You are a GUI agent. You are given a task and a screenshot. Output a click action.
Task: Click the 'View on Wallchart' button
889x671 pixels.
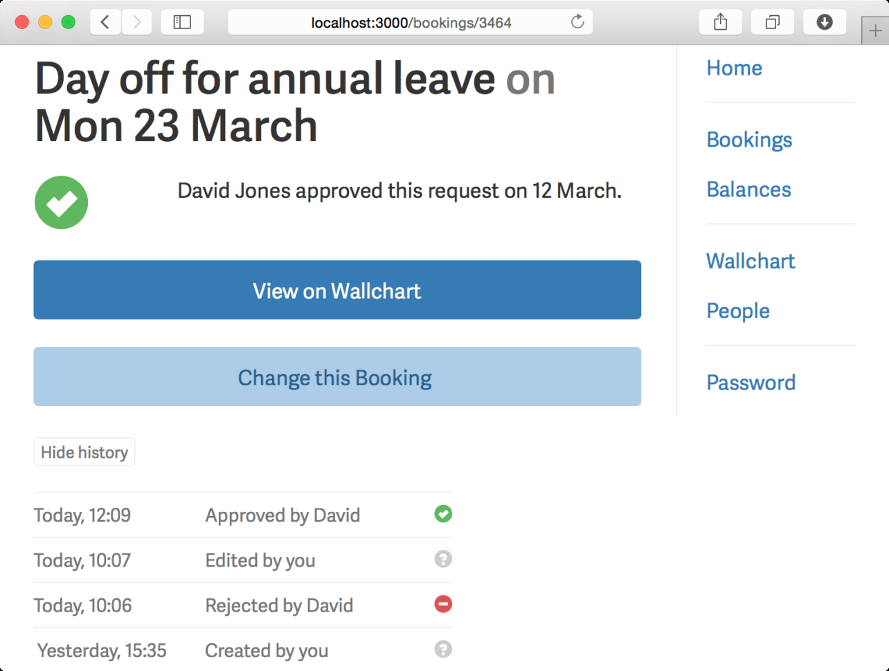[x=337, y=290]
